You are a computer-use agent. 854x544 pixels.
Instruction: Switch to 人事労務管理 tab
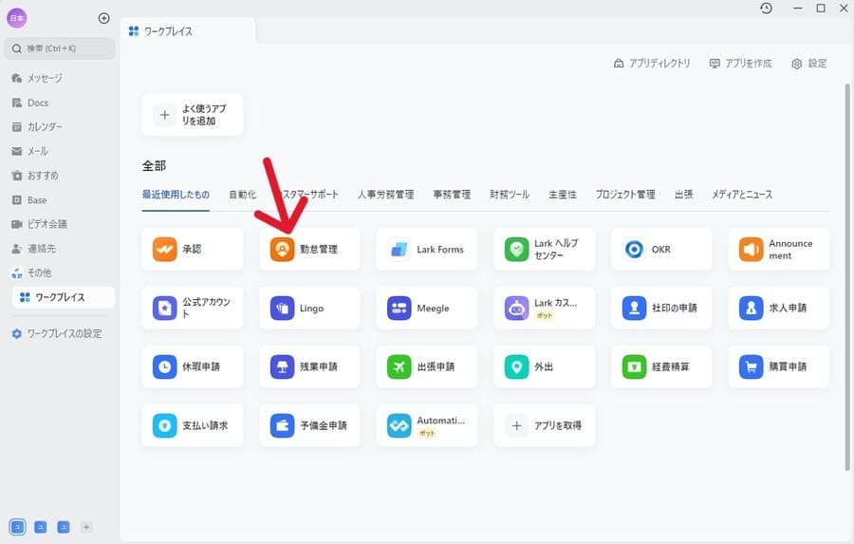[385, 195]
